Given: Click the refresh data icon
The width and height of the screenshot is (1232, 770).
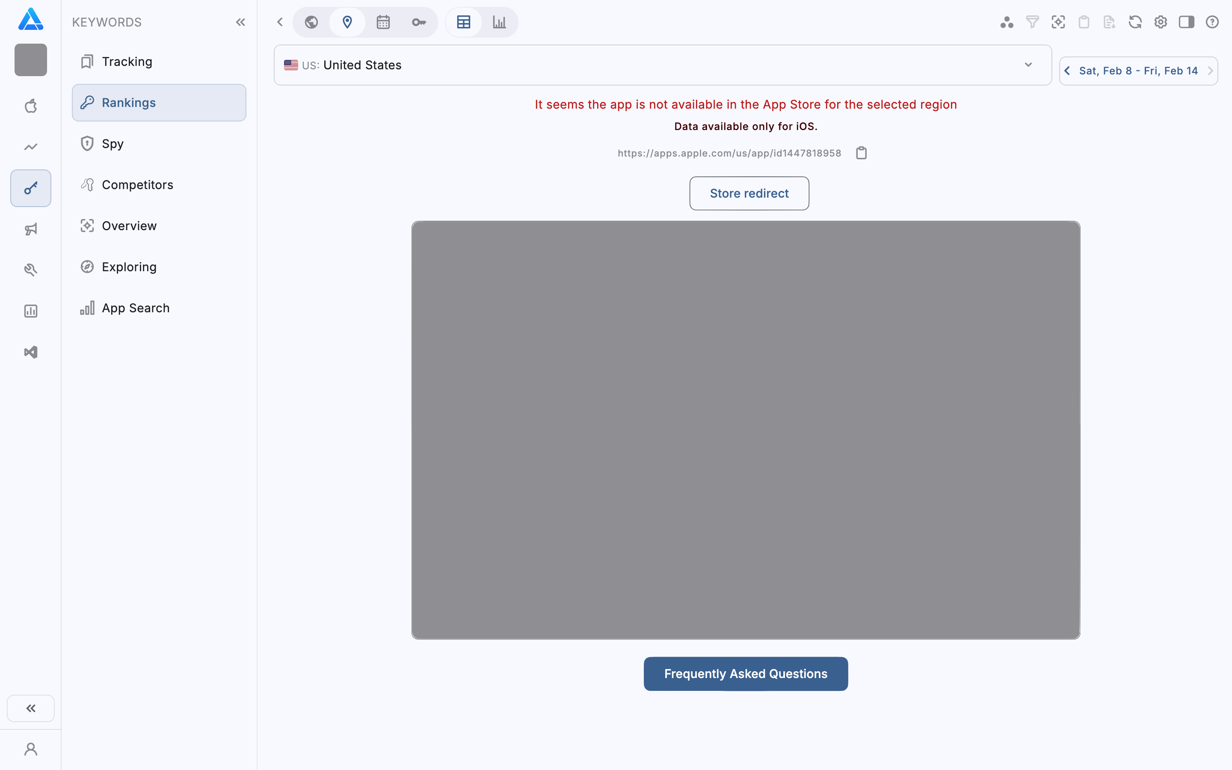Looking at the screenshot, I should (x=1135, y=22).
